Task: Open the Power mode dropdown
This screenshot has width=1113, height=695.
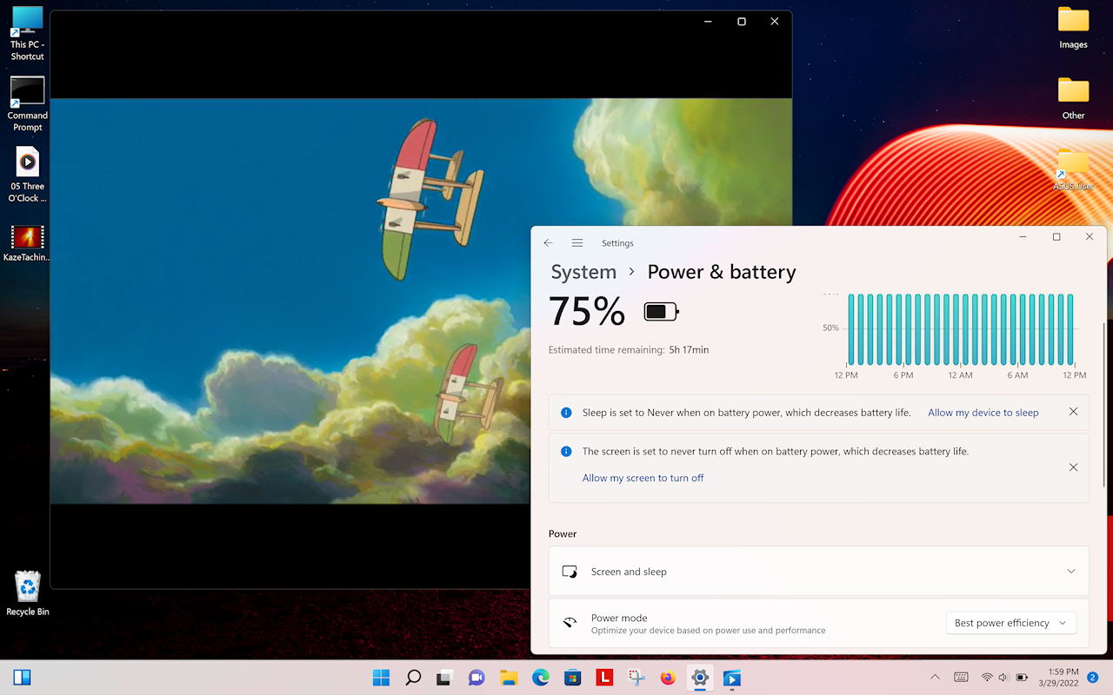Action: (x=1010, y=623)
